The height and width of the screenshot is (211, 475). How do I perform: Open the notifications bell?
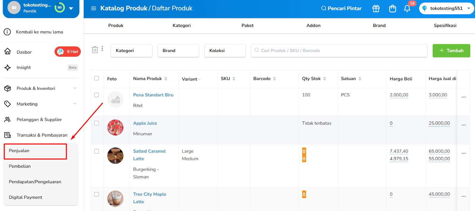(x=407, y=9)
